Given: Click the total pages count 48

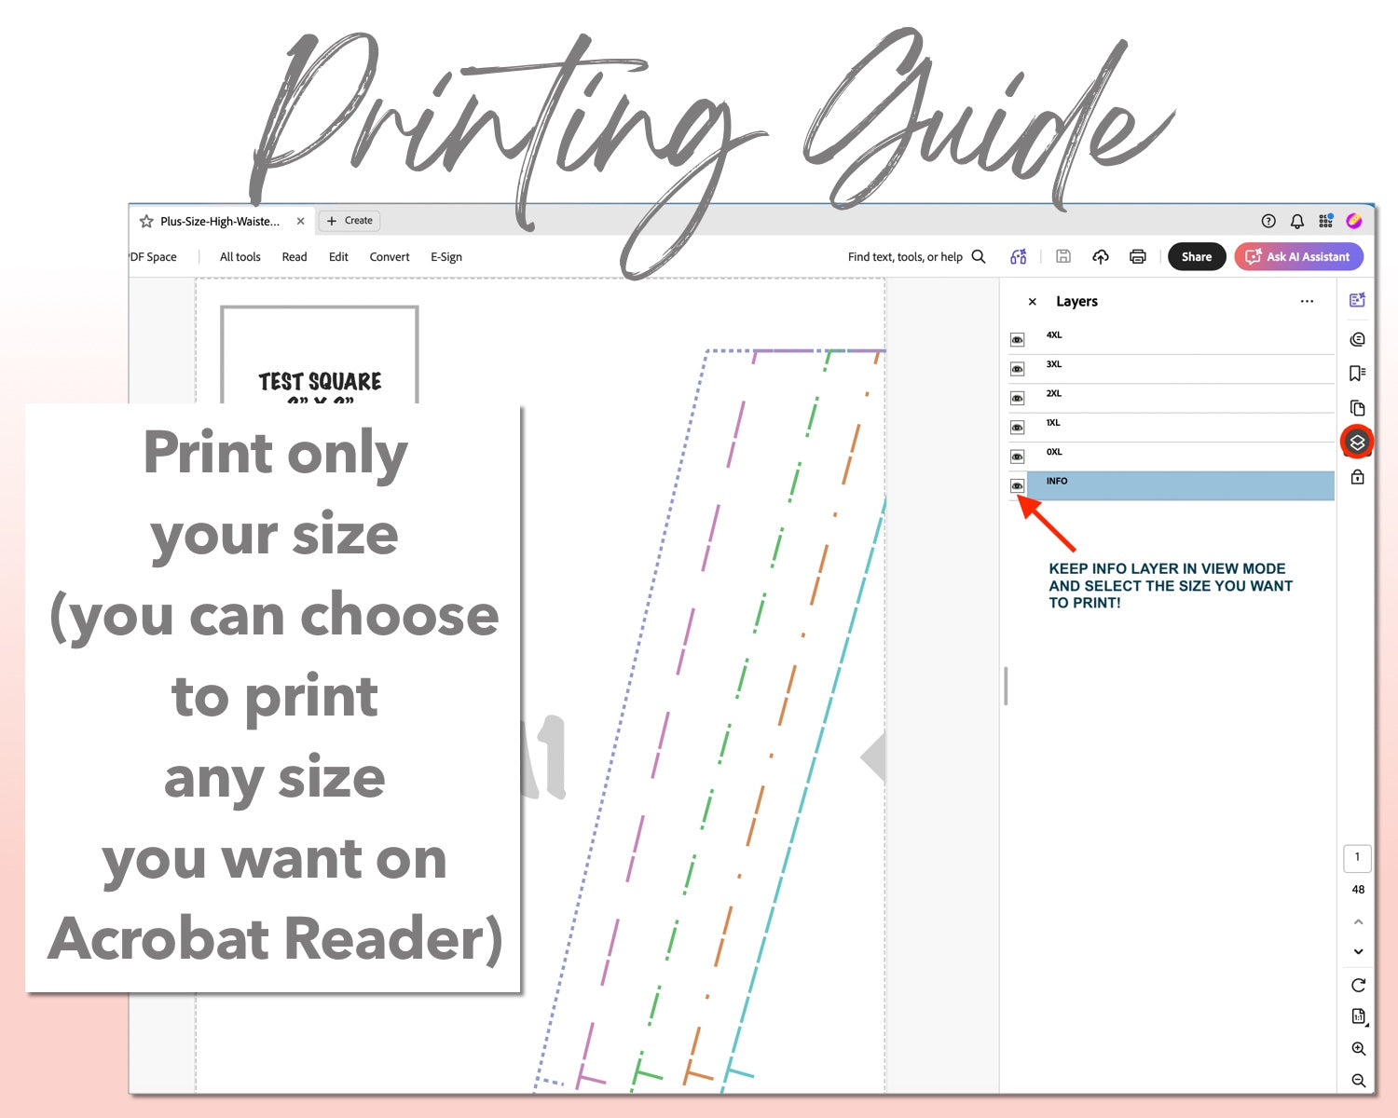Looking at the screenshot, I should click(x=1358, y=890).
